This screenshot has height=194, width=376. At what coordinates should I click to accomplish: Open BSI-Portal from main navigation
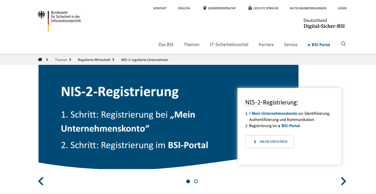coord(319,45)
